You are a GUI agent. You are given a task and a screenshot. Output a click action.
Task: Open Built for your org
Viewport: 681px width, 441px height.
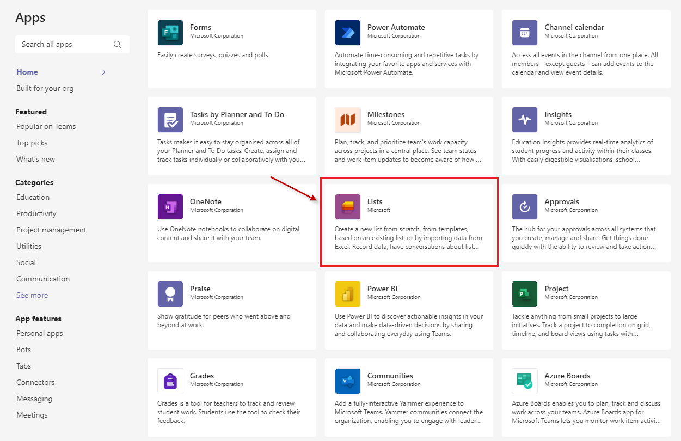tap(45, 88)
